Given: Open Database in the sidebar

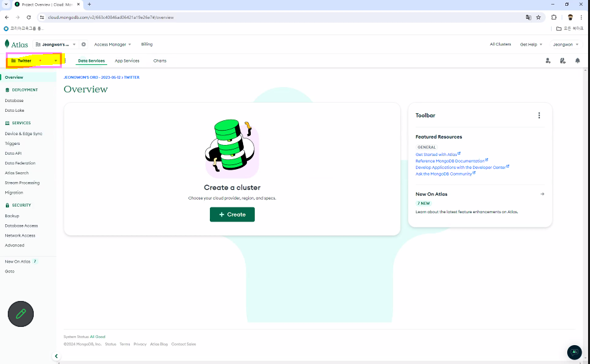Looking at the screenshot, I should [14, 101].
